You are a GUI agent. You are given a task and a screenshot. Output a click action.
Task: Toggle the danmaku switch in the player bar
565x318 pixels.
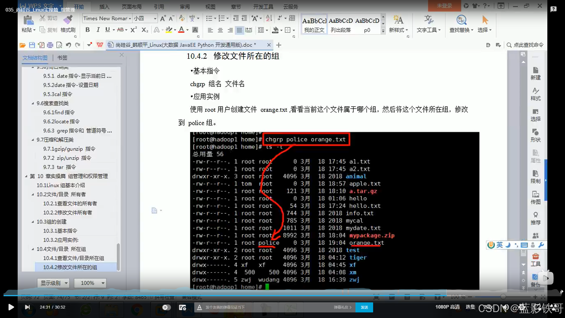166,307
